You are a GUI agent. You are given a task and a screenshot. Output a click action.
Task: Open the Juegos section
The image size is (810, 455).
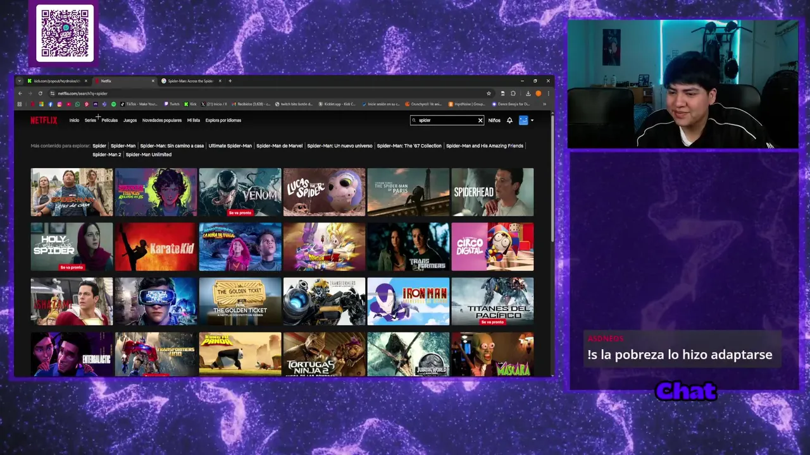[130, 120]
